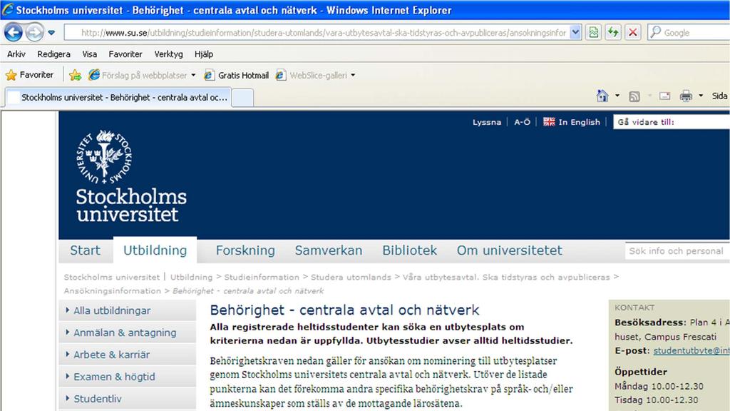Click the page heading Behörighet - centrala avtal
Image resolution: width=730 pixels, height=411 pixels.
coord(344,310)
